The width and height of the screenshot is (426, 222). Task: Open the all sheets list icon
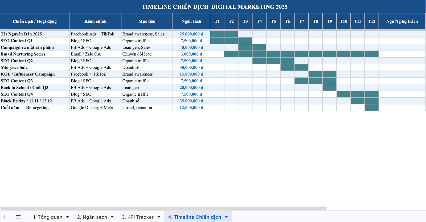click(18, 217)
